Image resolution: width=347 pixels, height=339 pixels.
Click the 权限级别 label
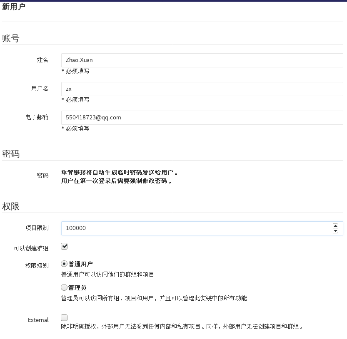point(37,265)
